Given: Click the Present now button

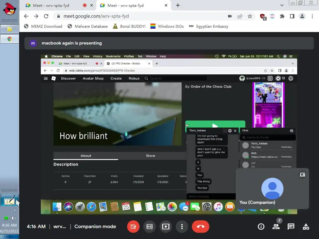Looking at the screenshot, I should click(166, 227).
